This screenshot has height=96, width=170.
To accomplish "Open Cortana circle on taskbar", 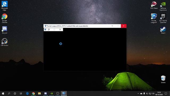I will (x=15, y=93).
